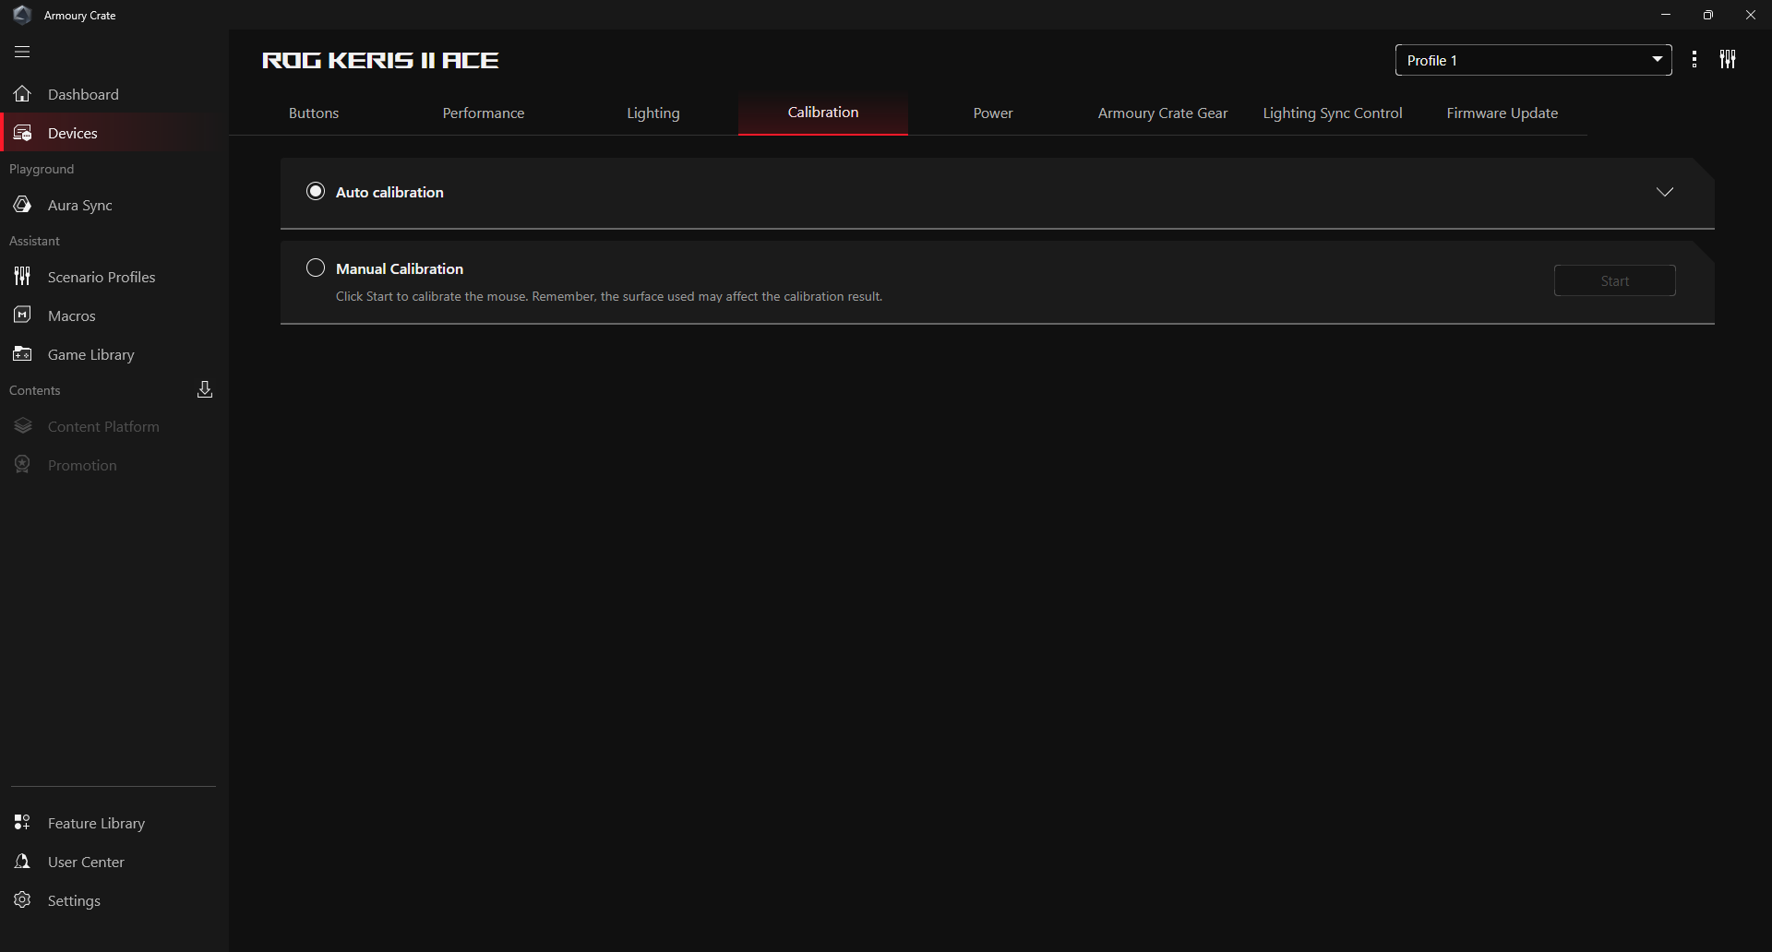
Task: Expand the Auto calibration section chevron
Action: [1665, 192]
